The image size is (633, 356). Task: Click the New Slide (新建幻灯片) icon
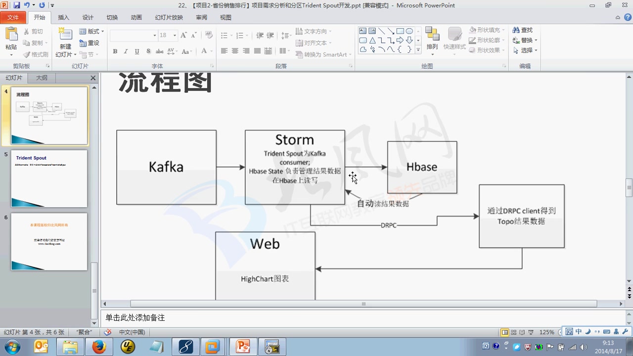point(65,34)
